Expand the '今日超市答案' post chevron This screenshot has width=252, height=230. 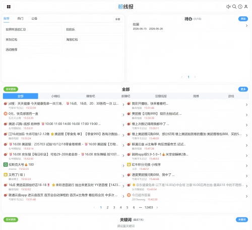[246, 196]
